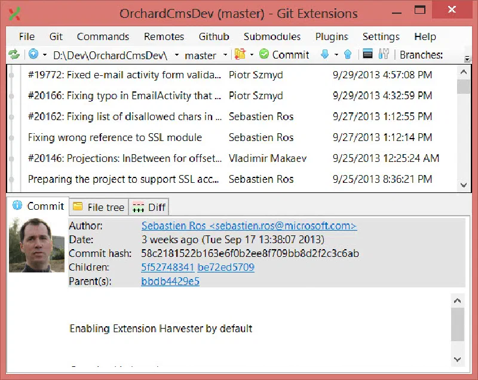Click the Git Extensions logo in title bar

(x=14, y=14)
